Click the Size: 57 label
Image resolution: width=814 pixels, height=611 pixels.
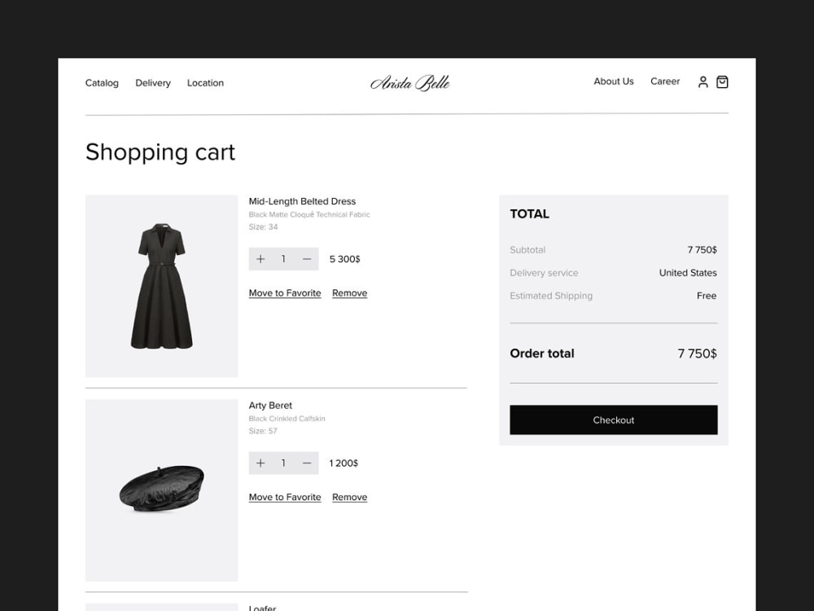(263, 431)
